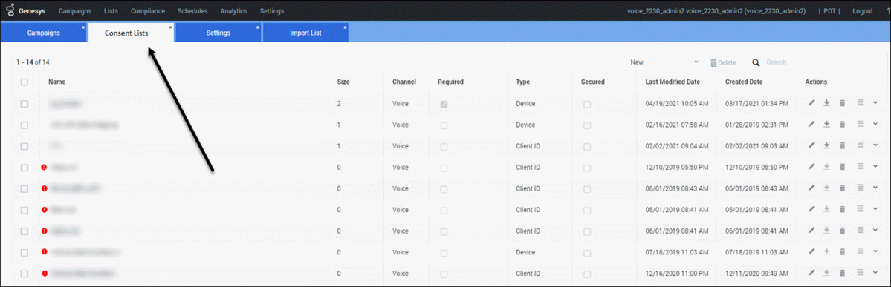Edit list created 01/28/2019 02:31 PM

tap(811, 124)
